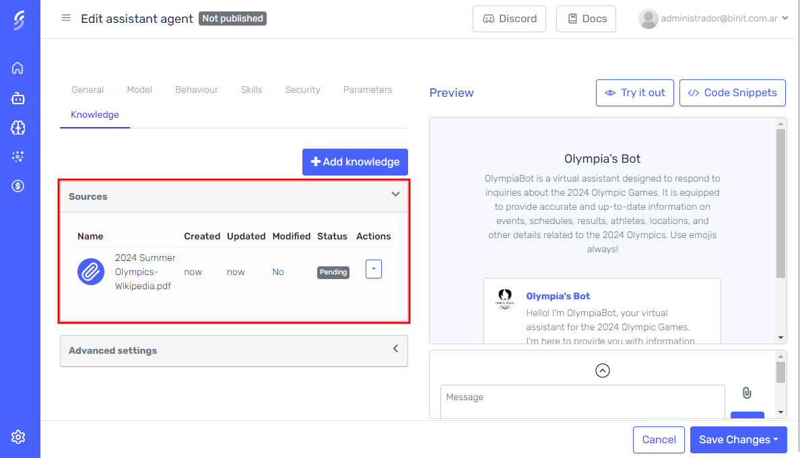Image resolution: width=800 pixels, height=458 pixels.
Task: Click Add knowledge button
Action: coord(355,162)
